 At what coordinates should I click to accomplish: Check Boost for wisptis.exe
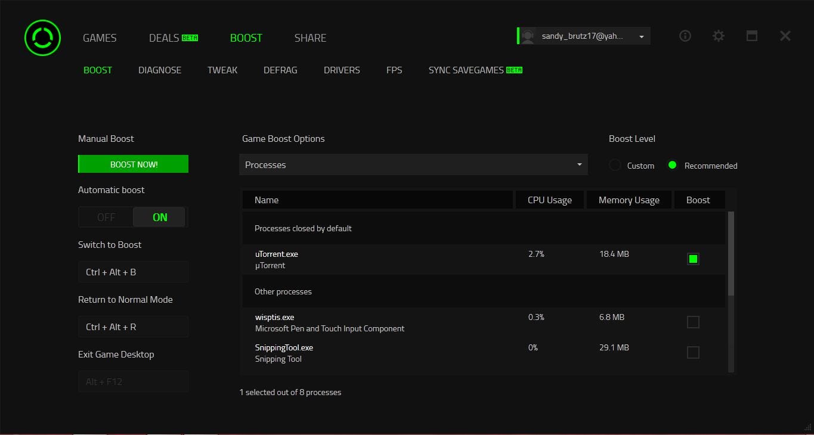pos(693,322)
